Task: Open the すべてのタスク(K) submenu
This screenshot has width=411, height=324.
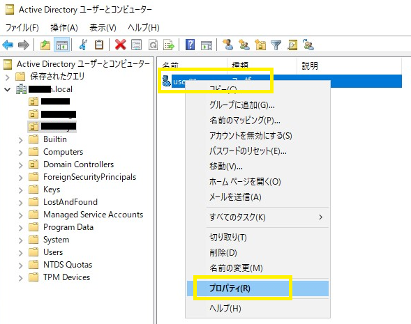Action: coord(257,217)
